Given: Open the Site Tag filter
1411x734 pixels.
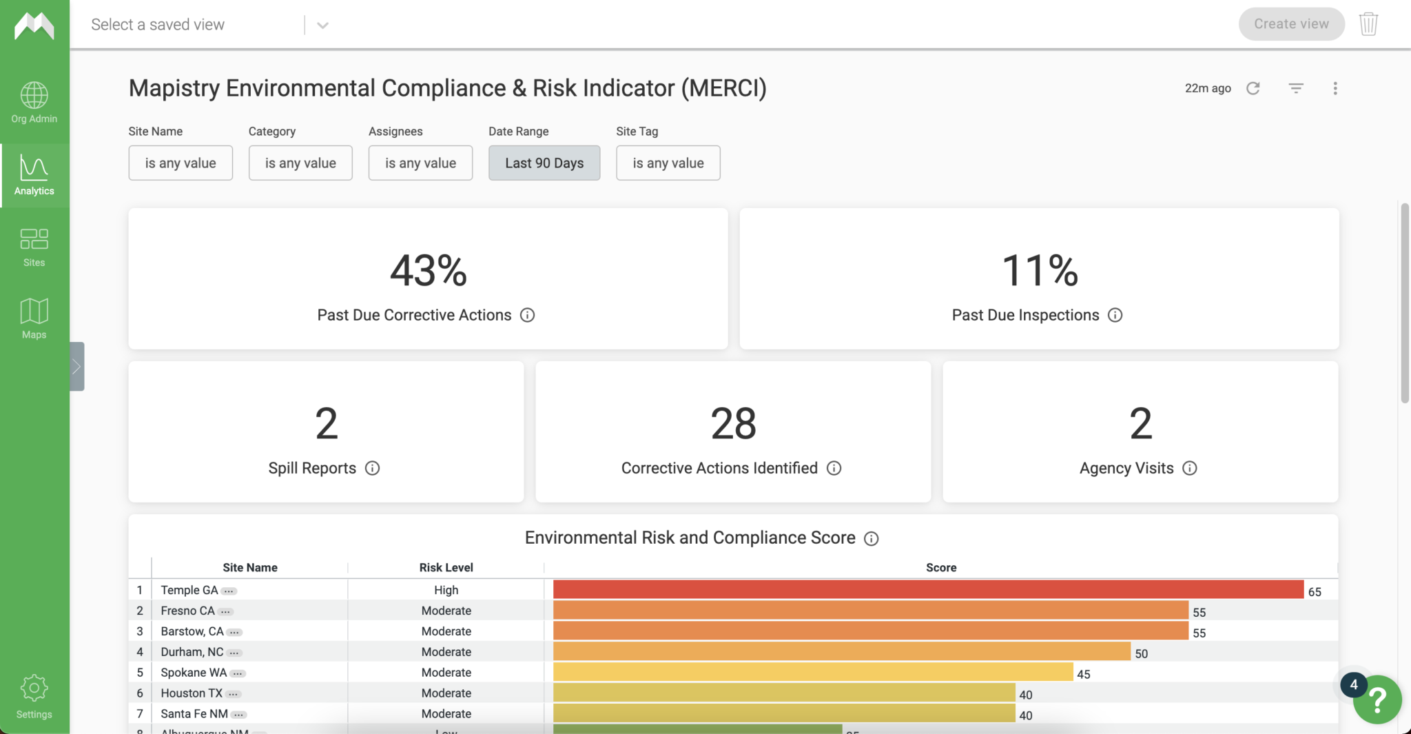Looking at the screenshot, I should [x=668, y=163].
